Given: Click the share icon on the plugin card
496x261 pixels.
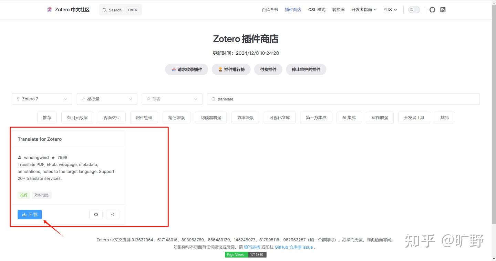Looking at the screenshot, I should pyautogui.click(x=112, y=214).
